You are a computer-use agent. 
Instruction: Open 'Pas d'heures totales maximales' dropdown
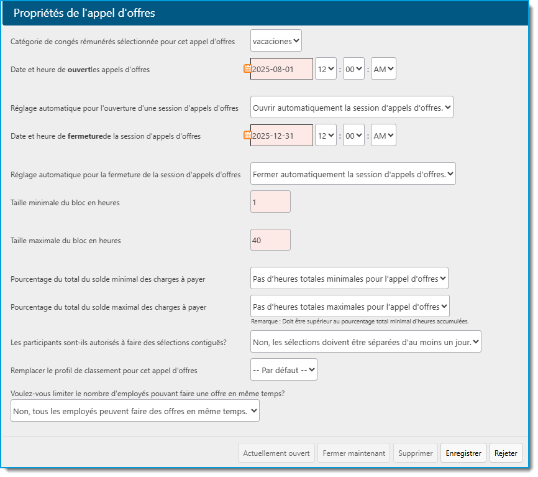(x=350, y=306)
